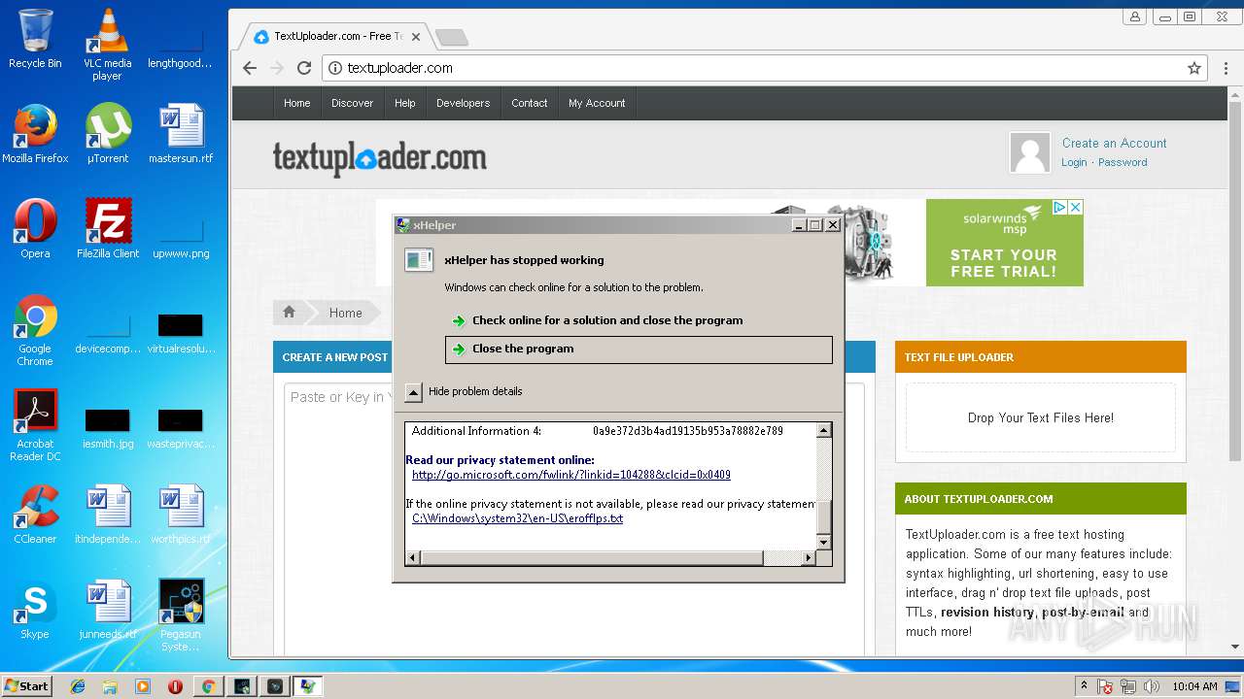Switch to Chrome via taskbar icon
The width and height of the screenshot is (1244, 699).
tap(208, 686)
